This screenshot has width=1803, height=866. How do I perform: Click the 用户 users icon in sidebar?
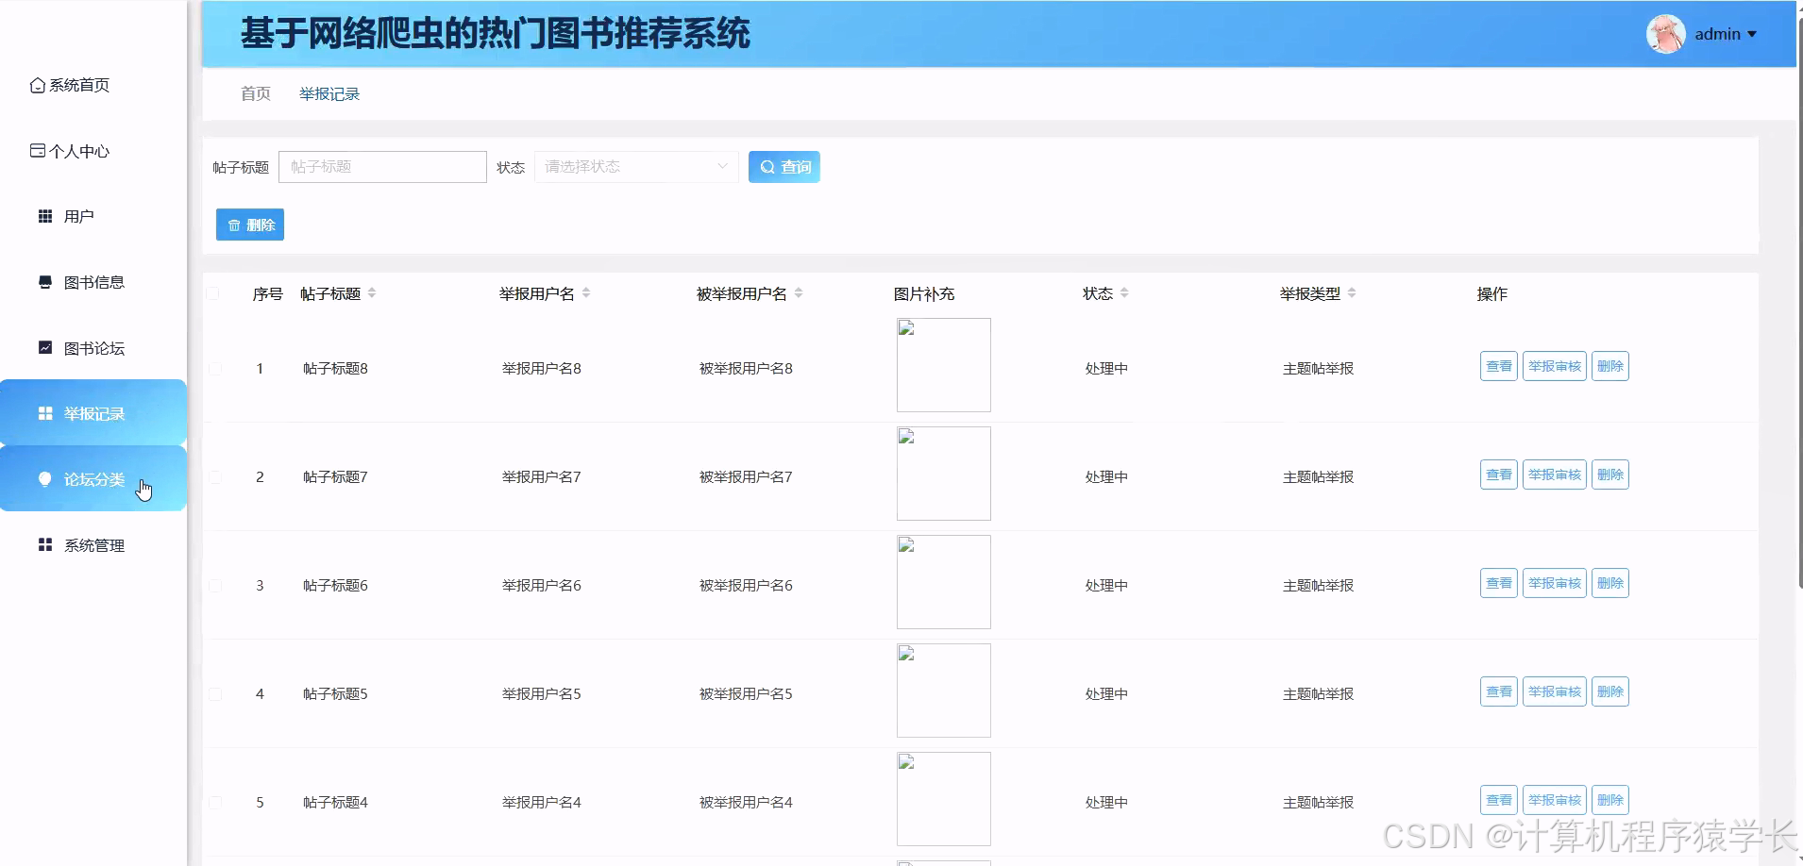click(44, 215)
